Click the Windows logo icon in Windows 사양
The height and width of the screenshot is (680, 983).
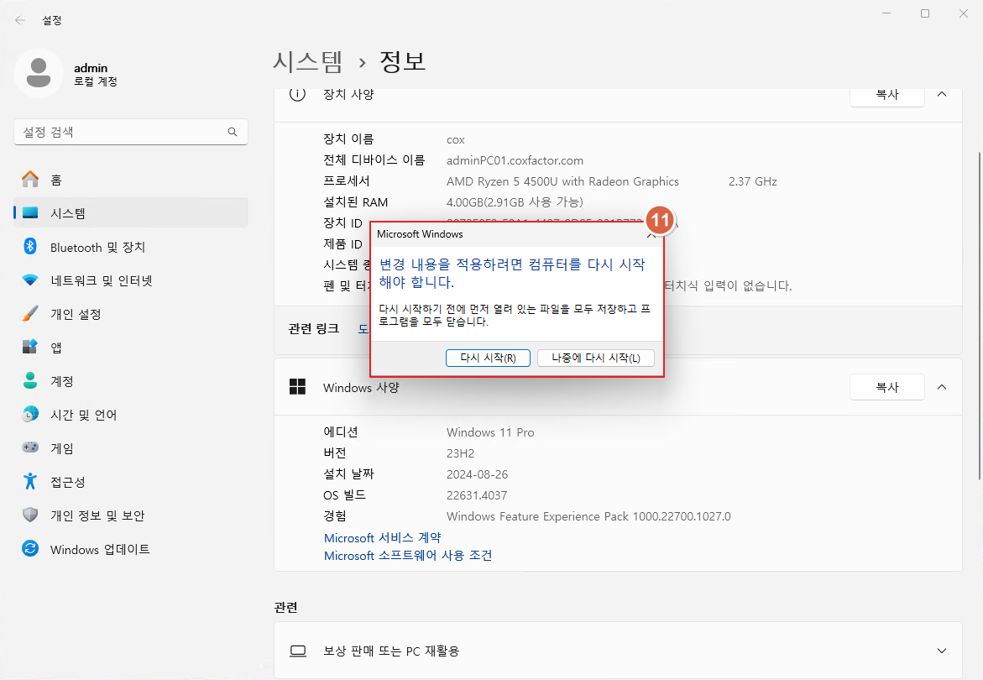pos(297,387)
